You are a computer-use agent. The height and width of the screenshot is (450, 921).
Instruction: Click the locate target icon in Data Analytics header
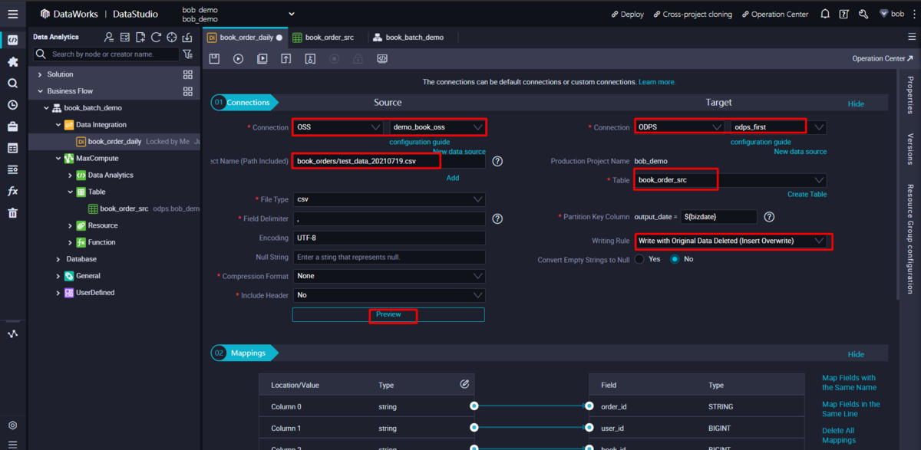click(x=172, y=37)
